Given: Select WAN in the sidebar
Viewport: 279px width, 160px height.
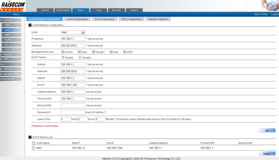Looking at the screenshot, I should tap(12, 25).
